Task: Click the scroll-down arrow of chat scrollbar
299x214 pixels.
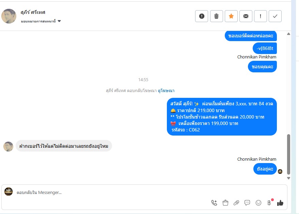Action: 288,178
